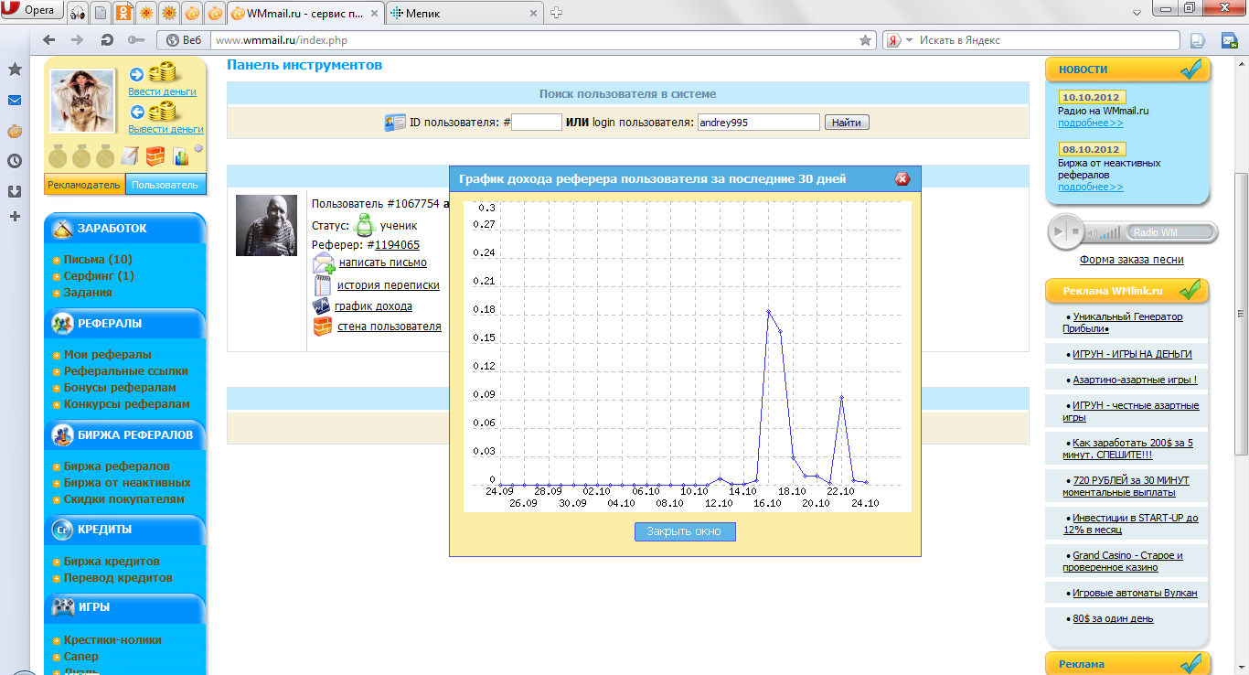Open the Форма заказа песни link
Viewport: 1249px width, 675px height.
pos(1132,260)
